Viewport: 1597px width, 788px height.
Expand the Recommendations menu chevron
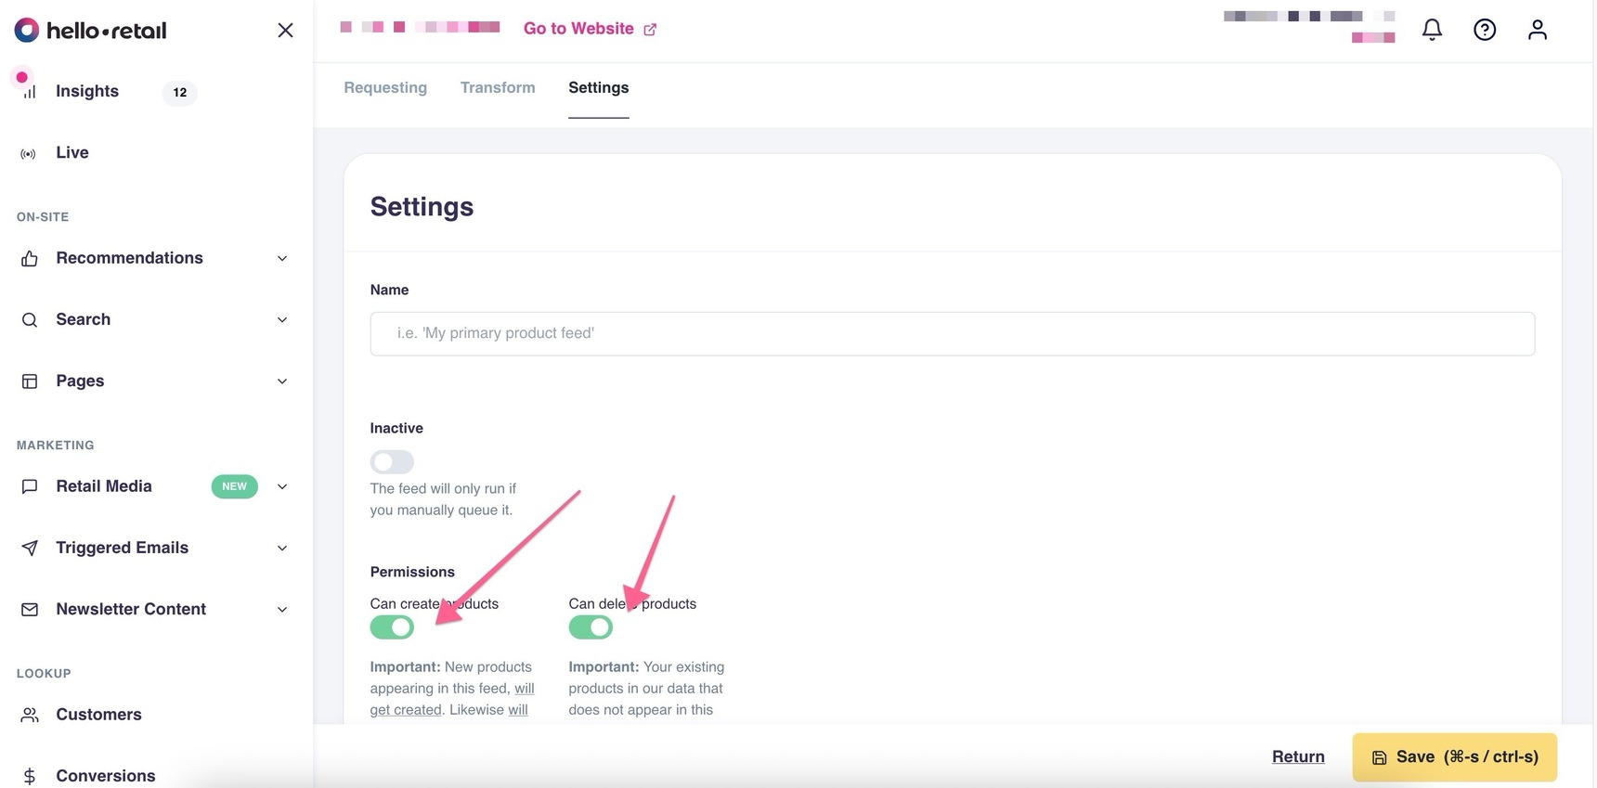282,259
